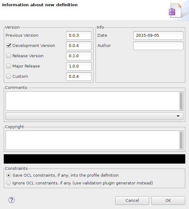Enable the Release Version checkbox
The height and width of the screenshot is (209, 189).
click(9, 56)
